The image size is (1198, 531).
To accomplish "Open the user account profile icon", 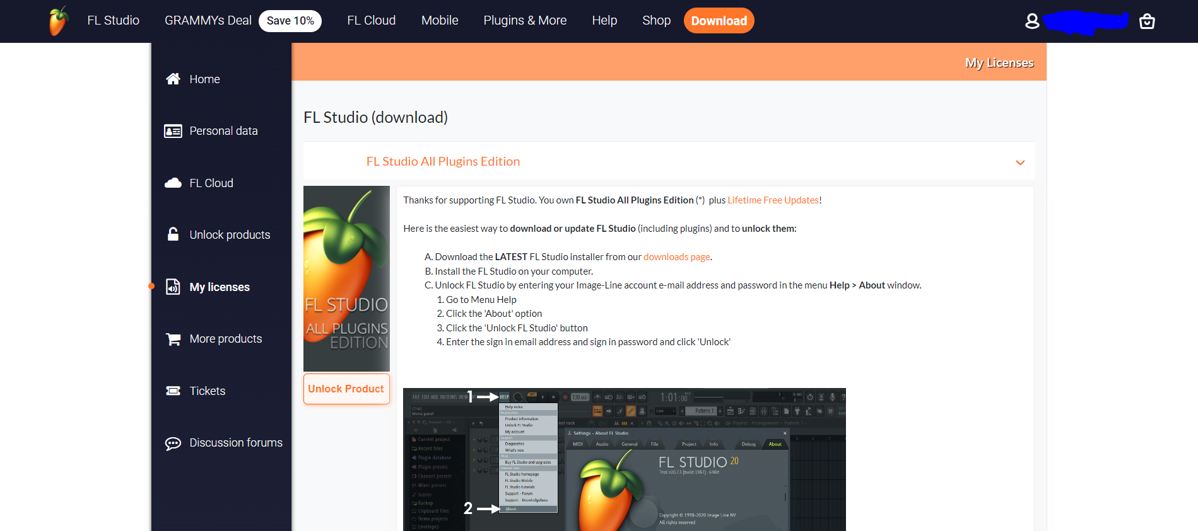I will pos(1032,21).
